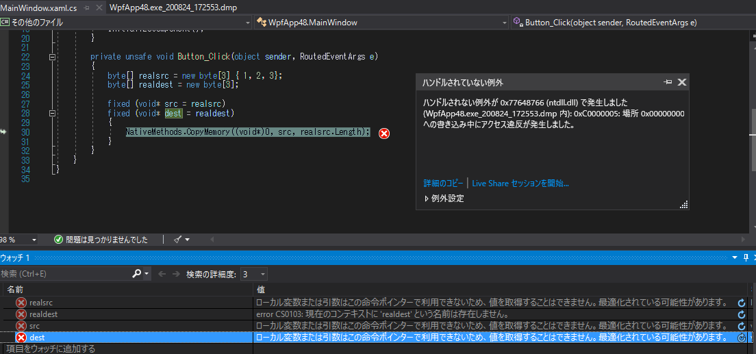Image resolution: width=756 pixels, height=354 pixels.
Task: Click the current statement arrow in the margin
Action: pos(4,131)
